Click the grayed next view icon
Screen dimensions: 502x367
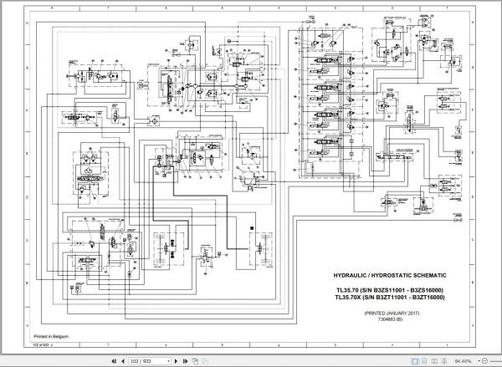coord(205,361)
